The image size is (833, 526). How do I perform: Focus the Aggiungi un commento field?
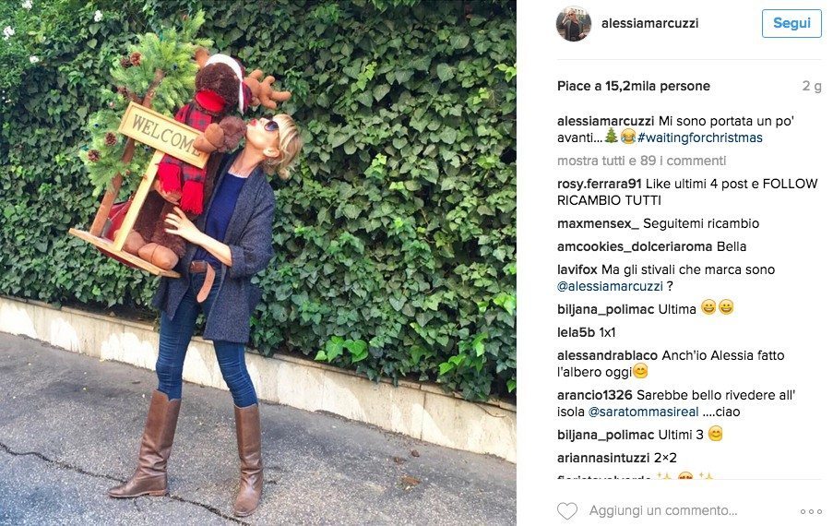point(663,510)
